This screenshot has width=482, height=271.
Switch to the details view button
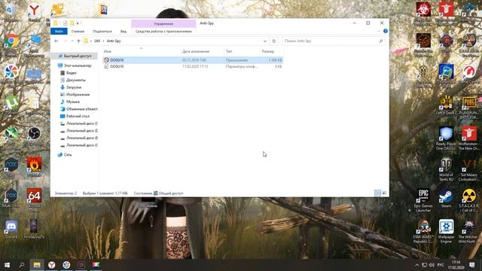(x=377, y=193)
